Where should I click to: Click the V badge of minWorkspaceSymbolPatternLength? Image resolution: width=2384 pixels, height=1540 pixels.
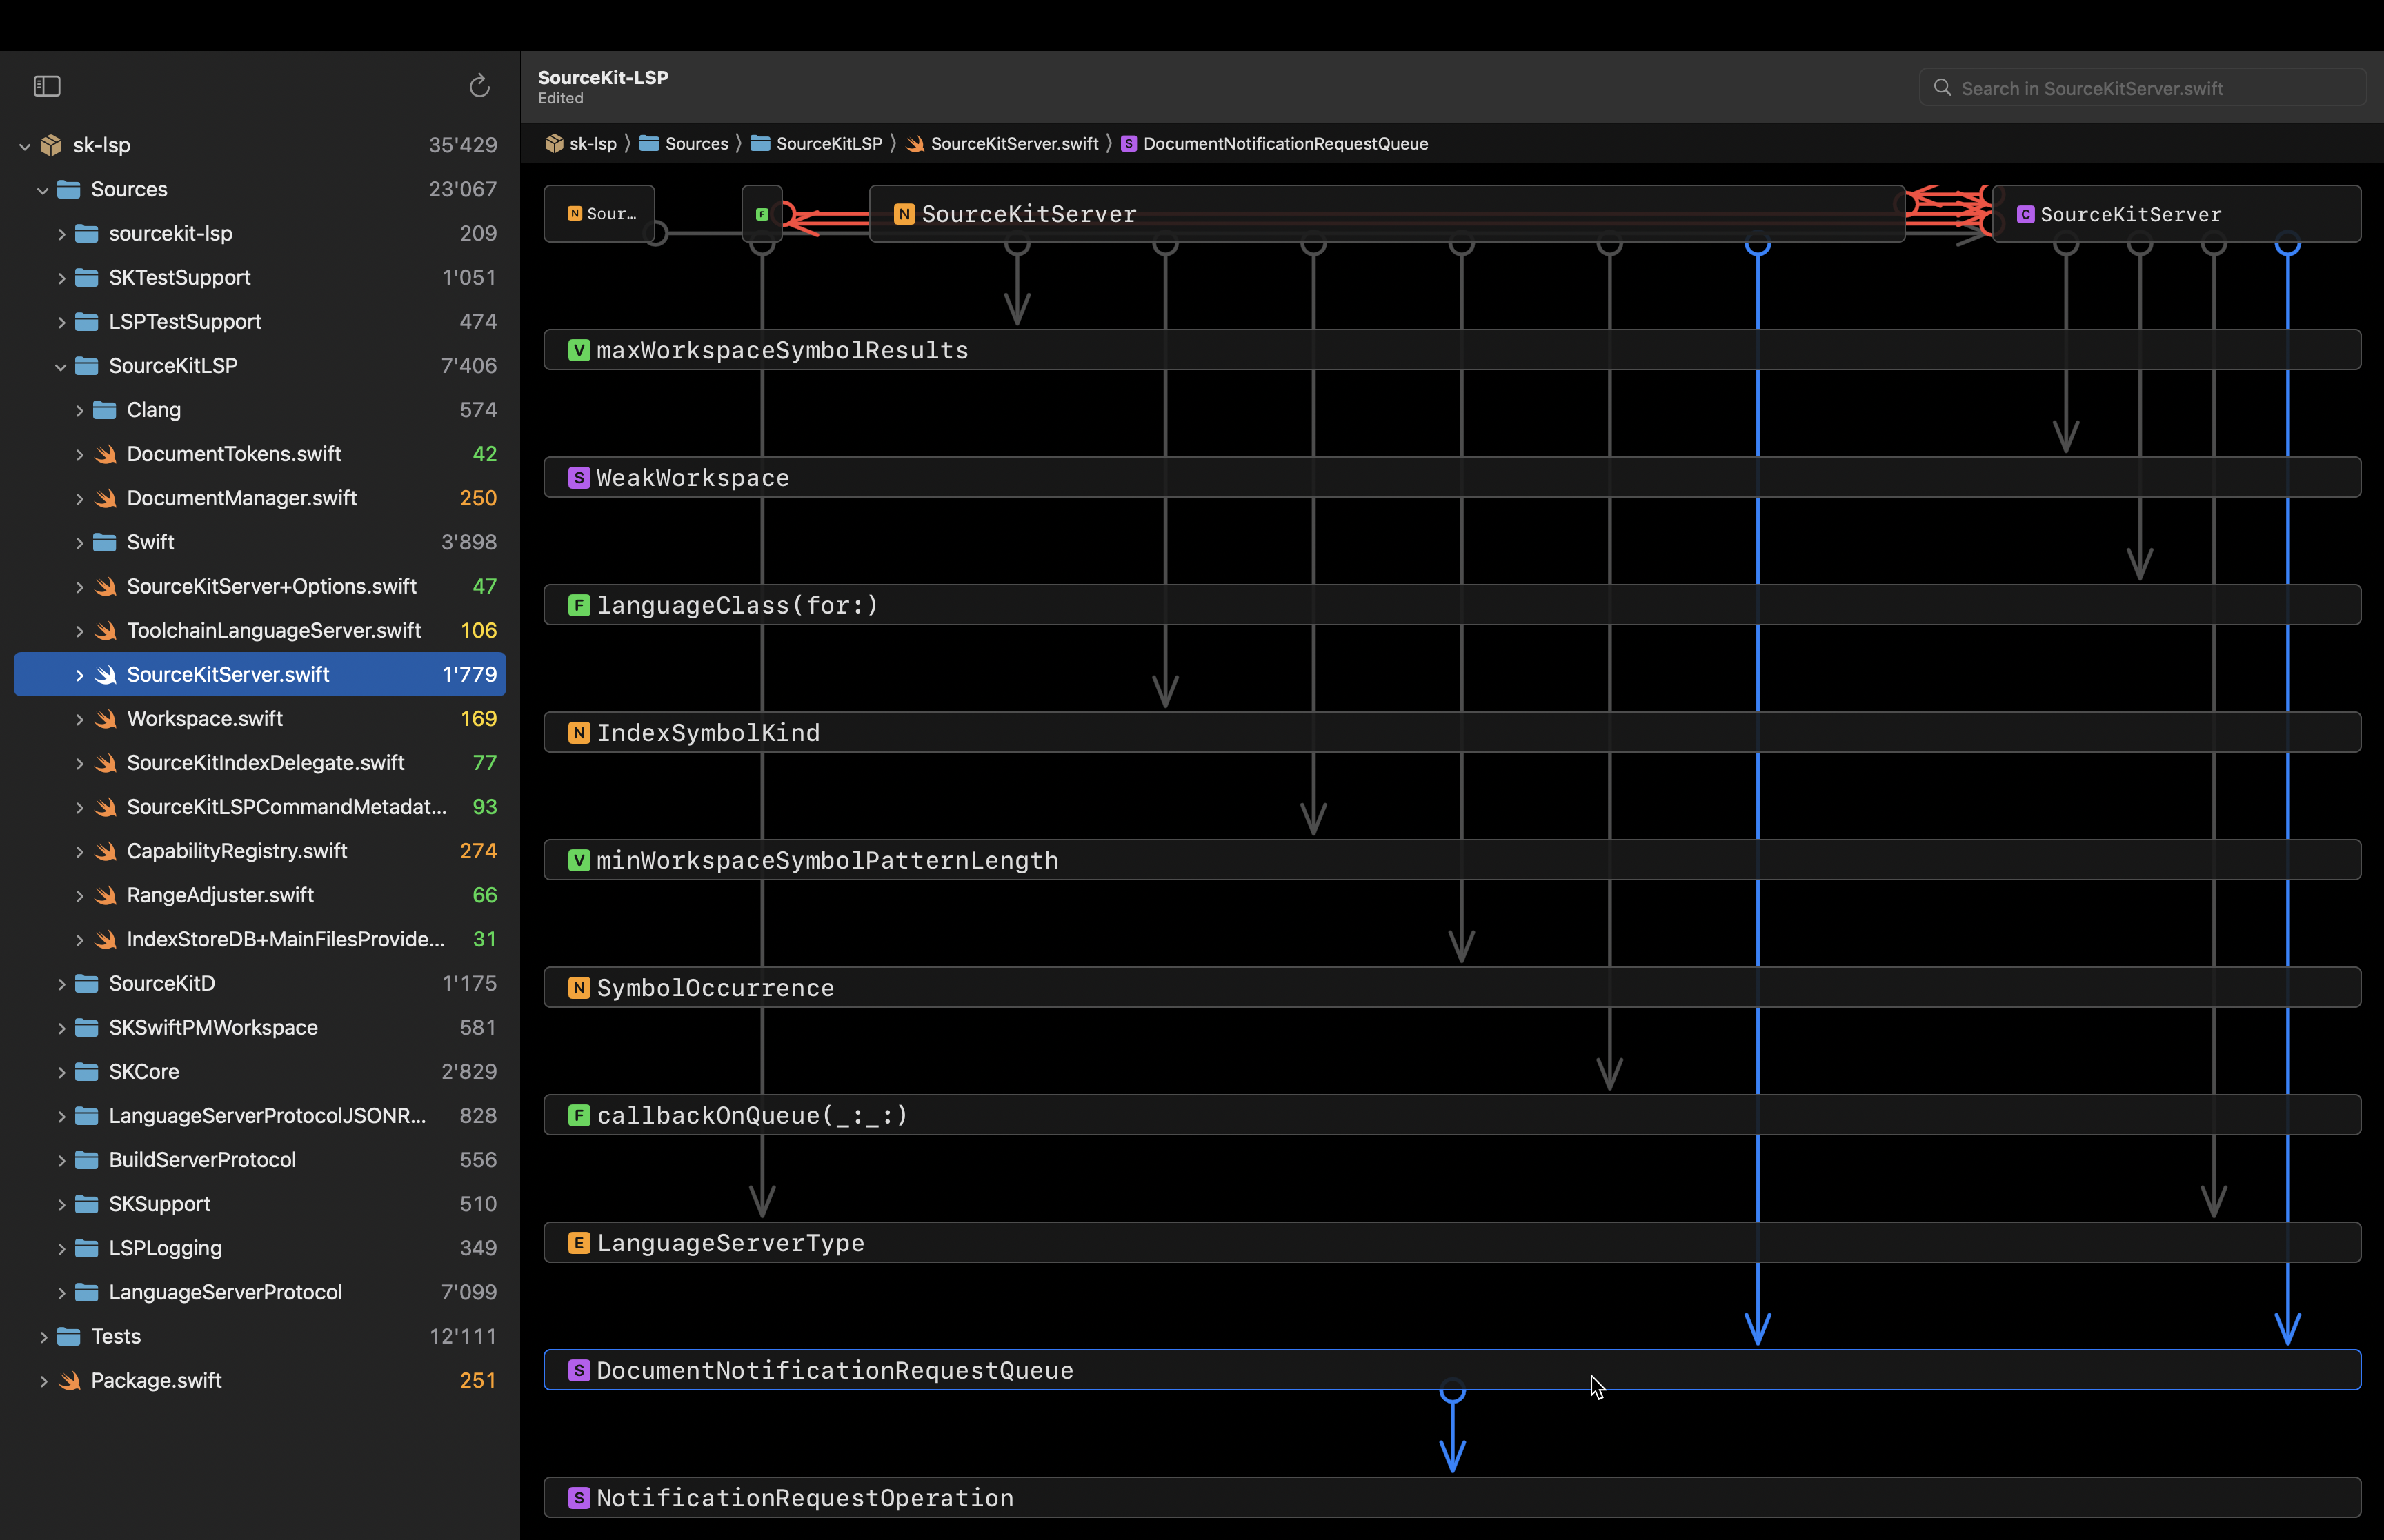578,860
